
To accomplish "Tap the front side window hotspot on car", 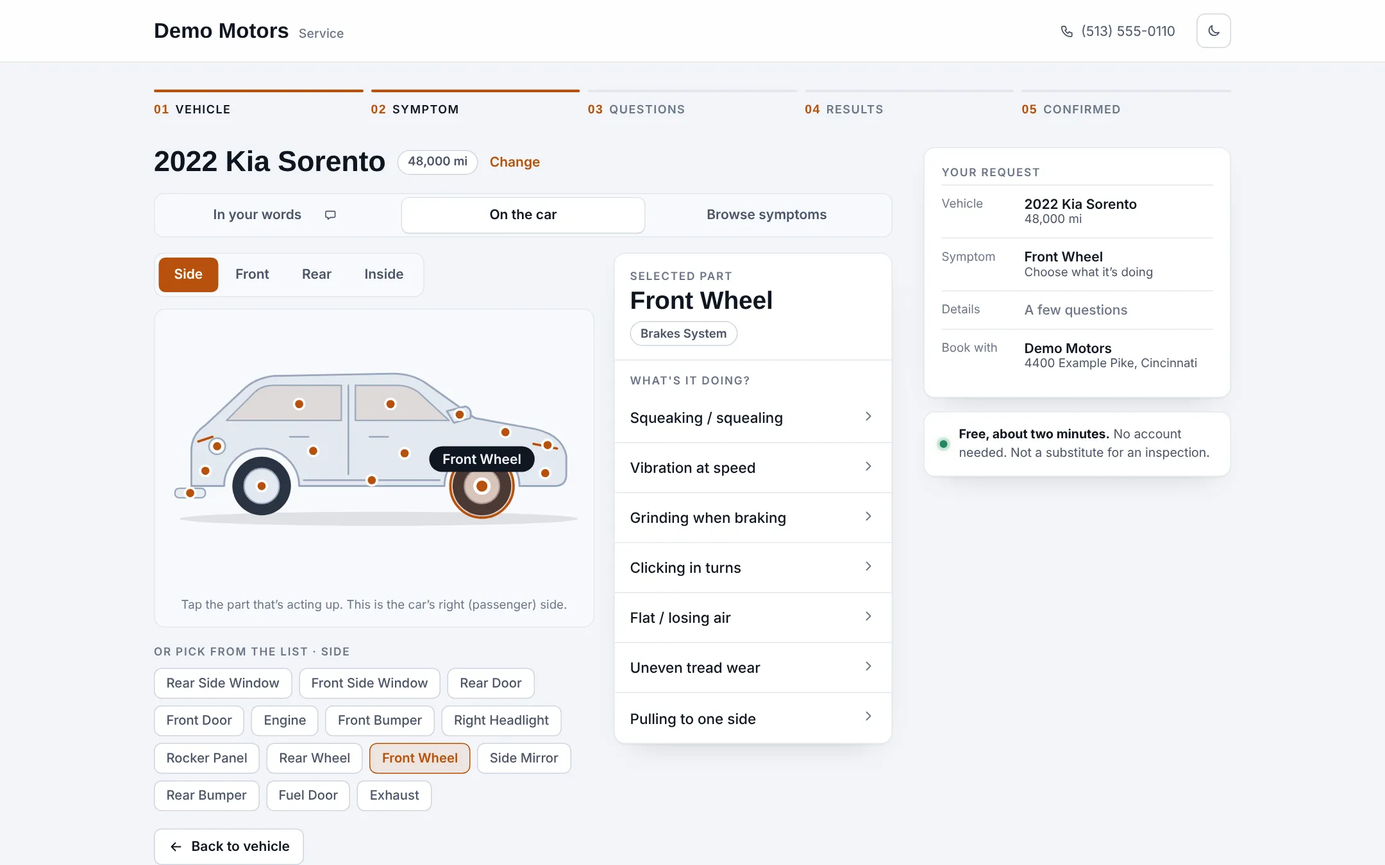I will (x=390, y=404).
